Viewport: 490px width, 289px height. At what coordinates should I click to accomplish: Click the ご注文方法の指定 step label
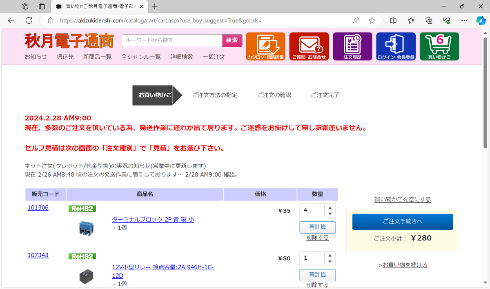[215, 95]
